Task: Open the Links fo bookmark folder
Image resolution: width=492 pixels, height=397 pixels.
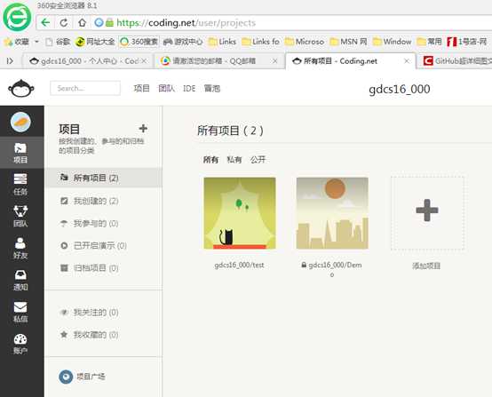Action: tap(260, 42)
